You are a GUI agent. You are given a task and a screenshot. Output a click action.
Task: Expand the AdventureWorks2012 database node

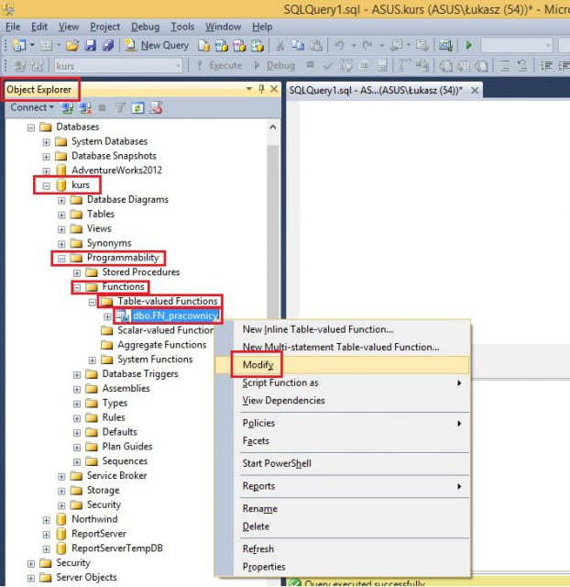(x=47, y=171)
